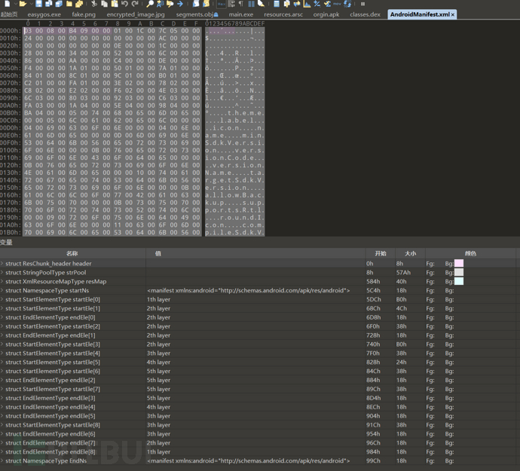The height and width of the screenshot is (471, 520).
Task: Open the Calculator toolbar icon
Action: coord(277,4)
